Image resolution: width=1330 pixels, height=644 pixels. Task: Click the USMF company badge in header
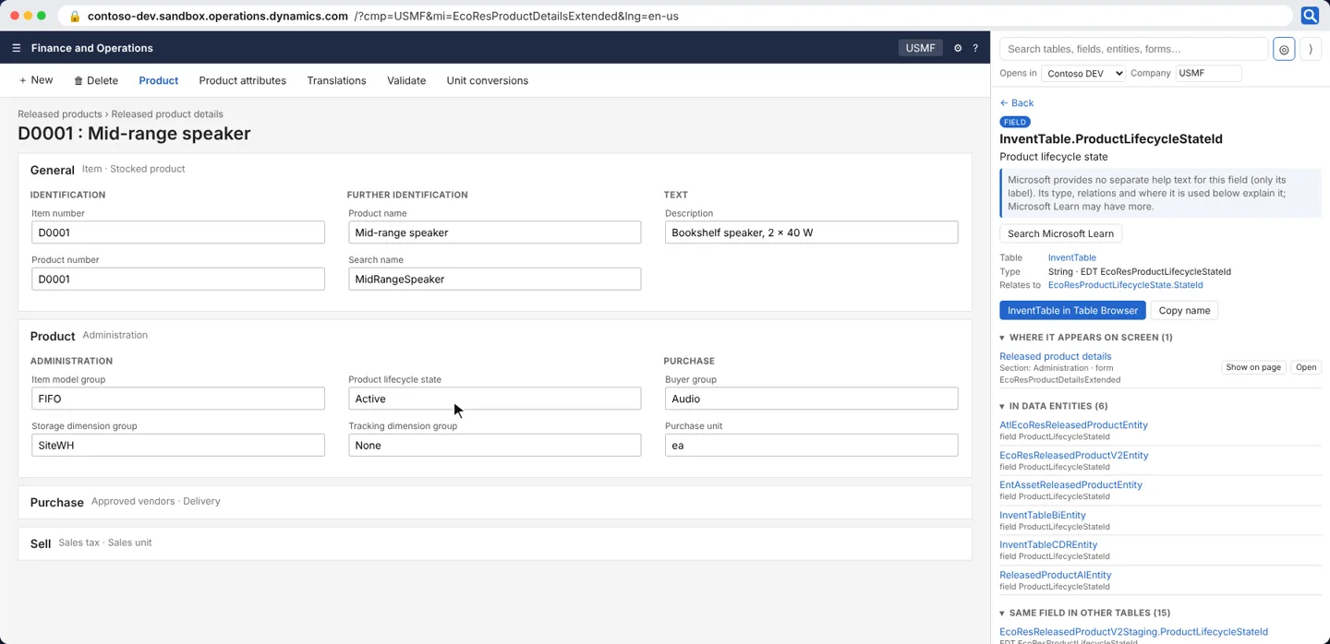tap(920, 48)
